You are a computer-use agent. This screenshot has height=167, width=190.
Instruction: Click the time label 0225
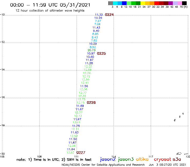(x=101, y=53)
